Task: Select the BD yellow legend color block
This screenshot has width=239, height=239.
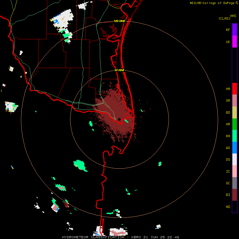Action: click(x=234, y=112)
